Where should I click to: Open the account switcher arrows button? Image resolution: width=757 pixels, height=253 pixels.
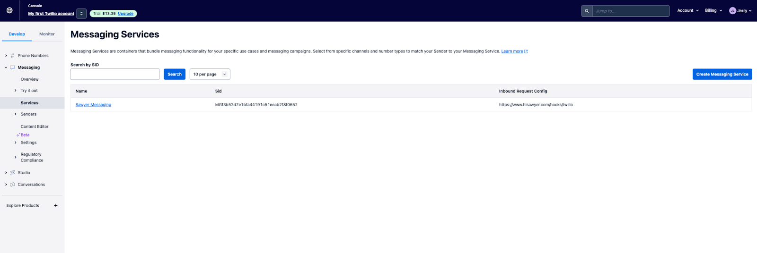[x=81, y=14]
